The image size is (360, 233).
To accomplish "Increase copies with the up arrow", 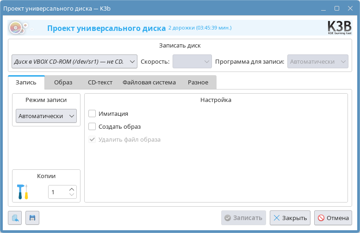I will pyautogui.click(x=71, y=189).
